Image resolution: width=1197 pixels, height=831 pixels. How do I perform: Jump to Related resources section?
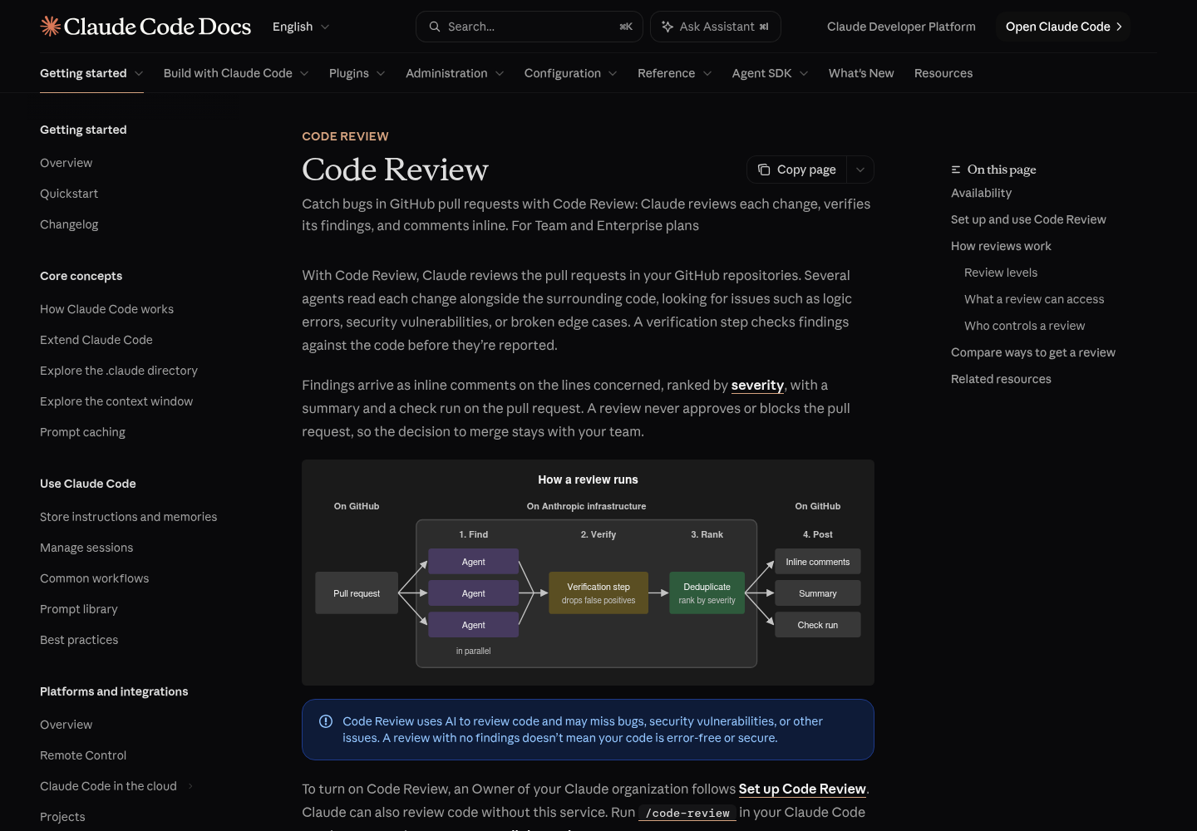tap(1001, 379)
